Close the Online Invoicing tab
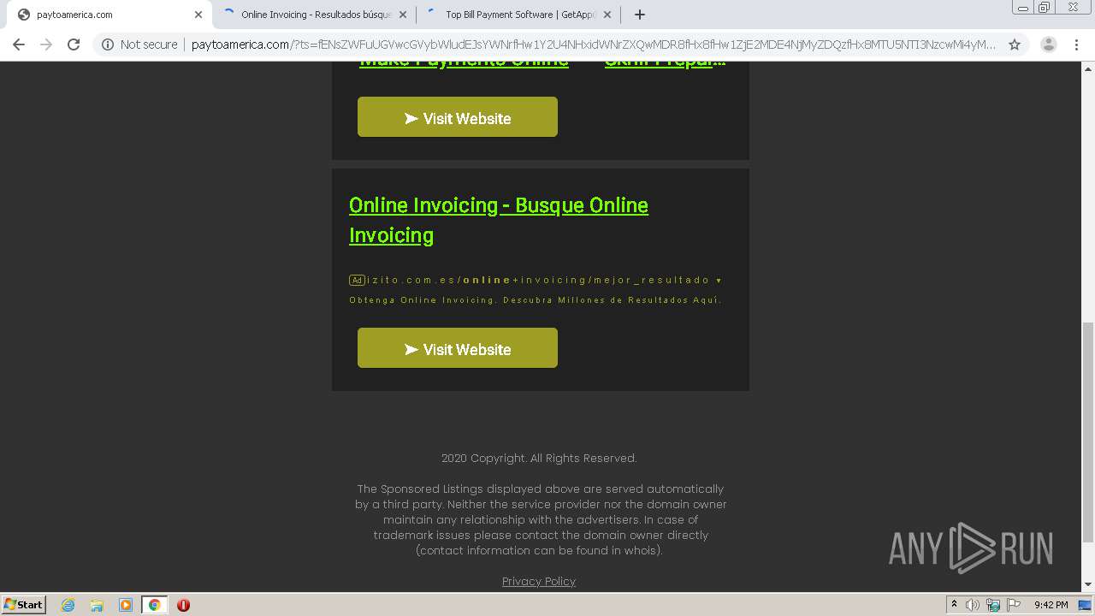 coord(403,15)
